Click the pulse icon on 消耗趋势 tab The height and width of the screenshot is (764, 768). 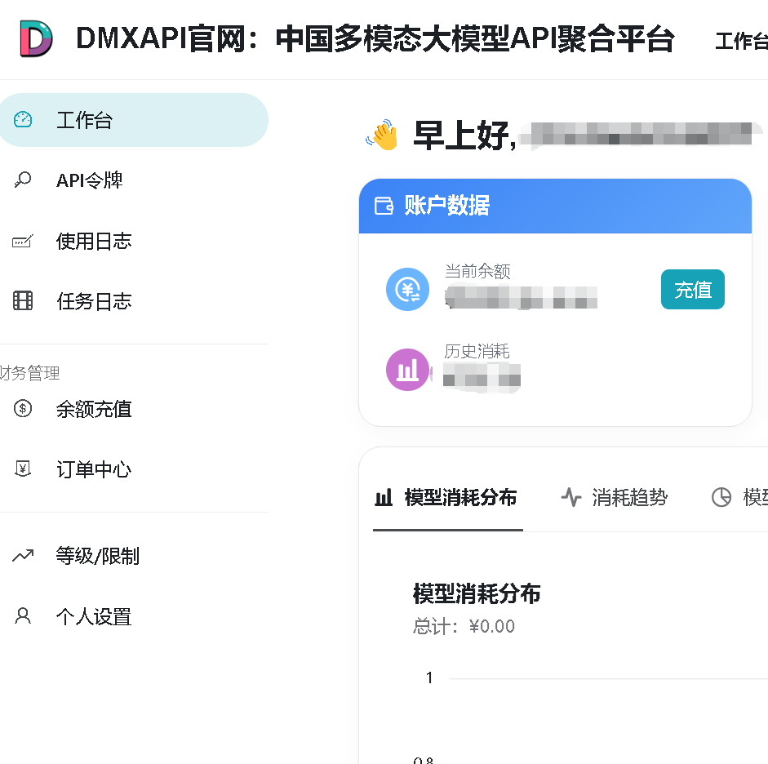(x=571, y=497)
